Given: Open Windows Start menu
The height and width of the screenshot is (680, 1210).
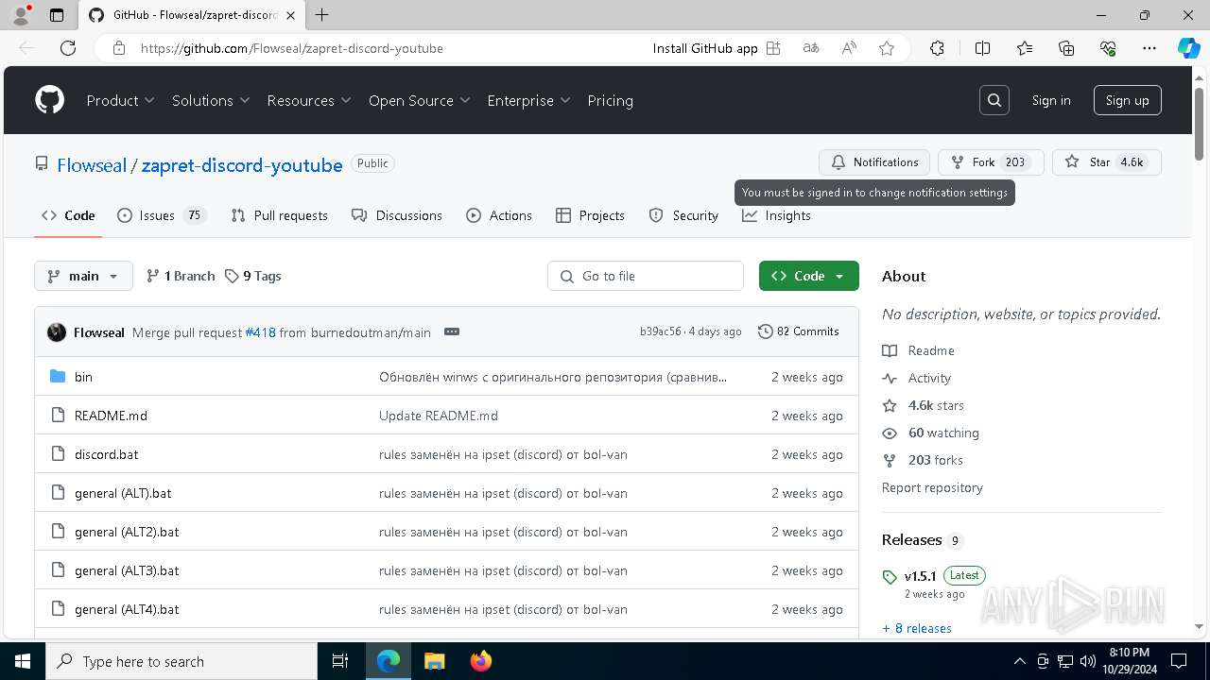Looking at the screenshot, I should coord(23,661).
